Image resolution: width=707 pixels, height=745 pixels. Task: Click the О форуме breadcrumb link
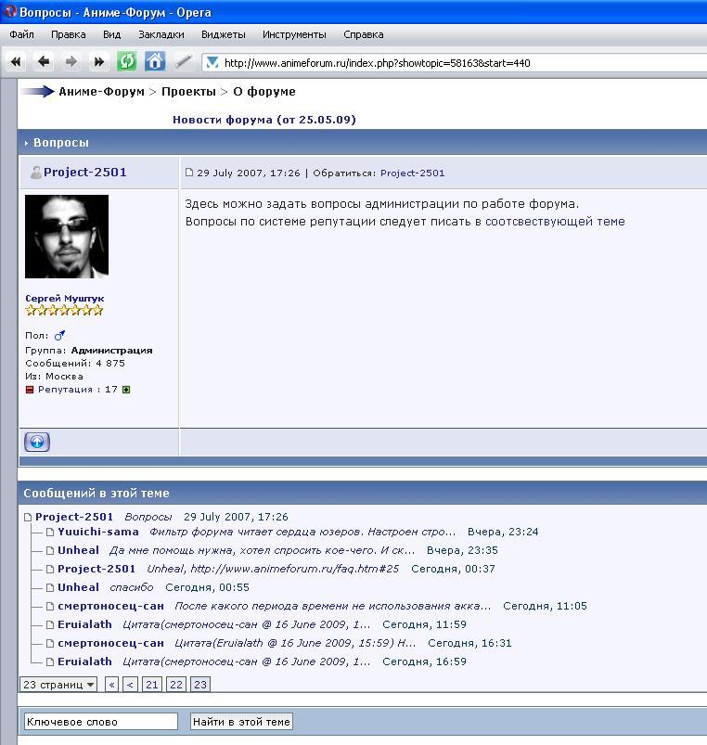click(x=264, y=92)
